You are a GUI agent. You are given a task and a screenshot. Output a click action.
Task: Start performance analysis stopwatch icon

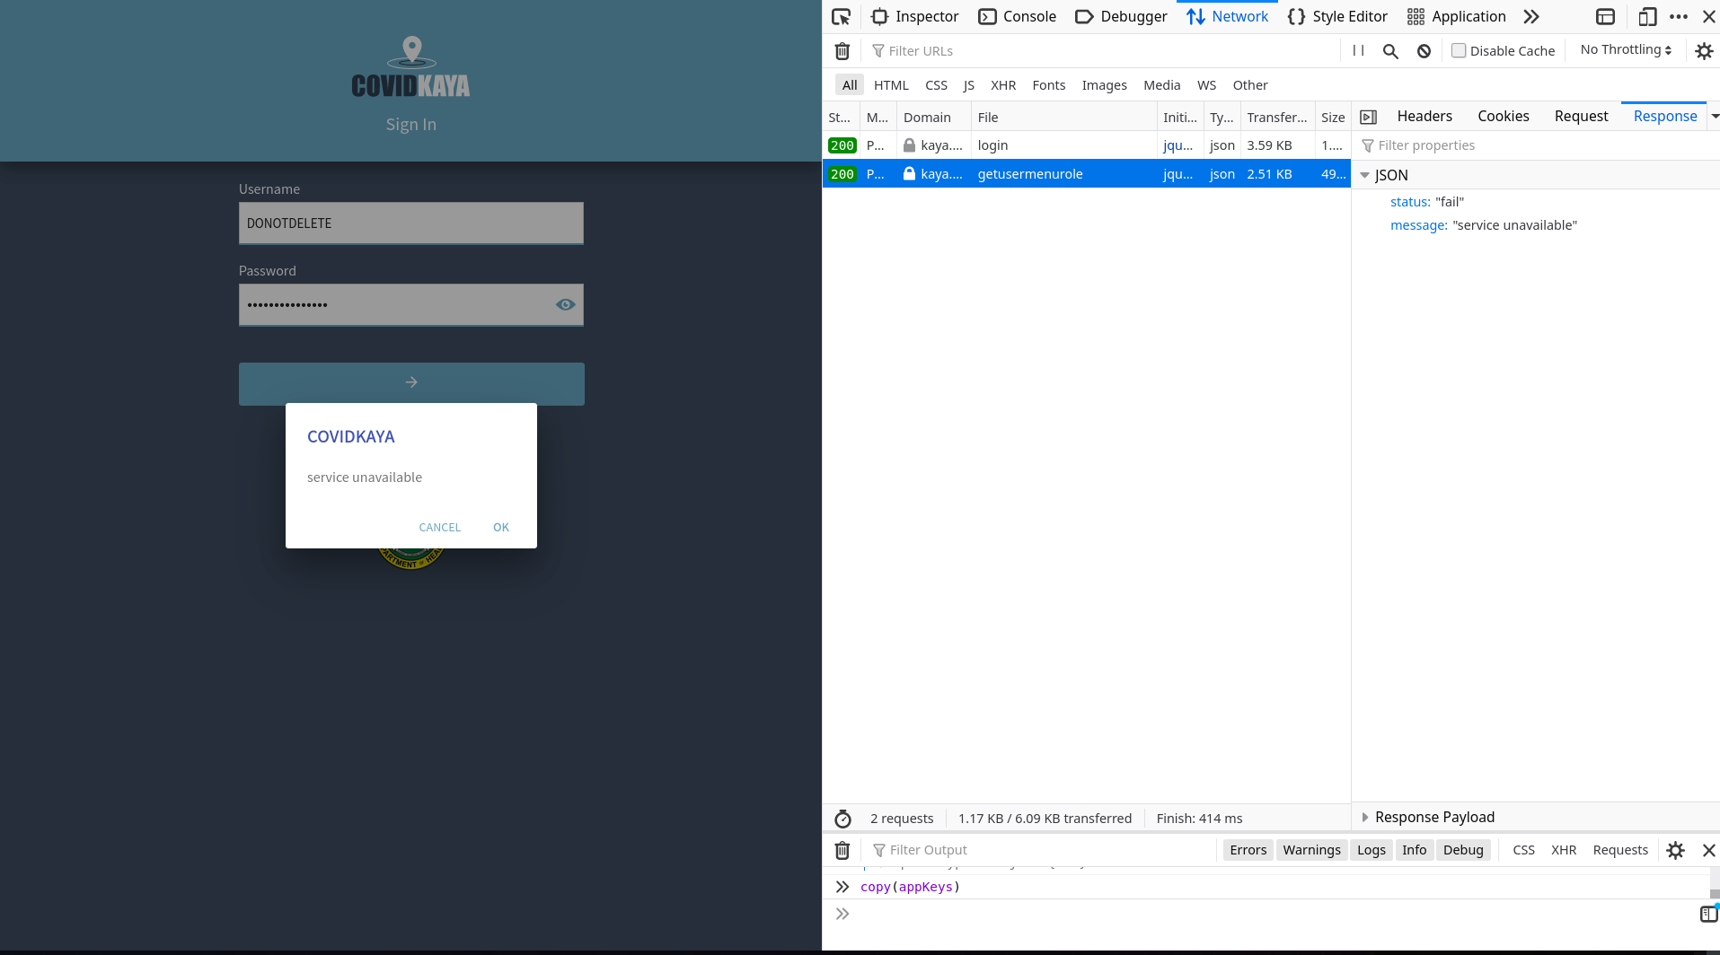pos(842,819)
